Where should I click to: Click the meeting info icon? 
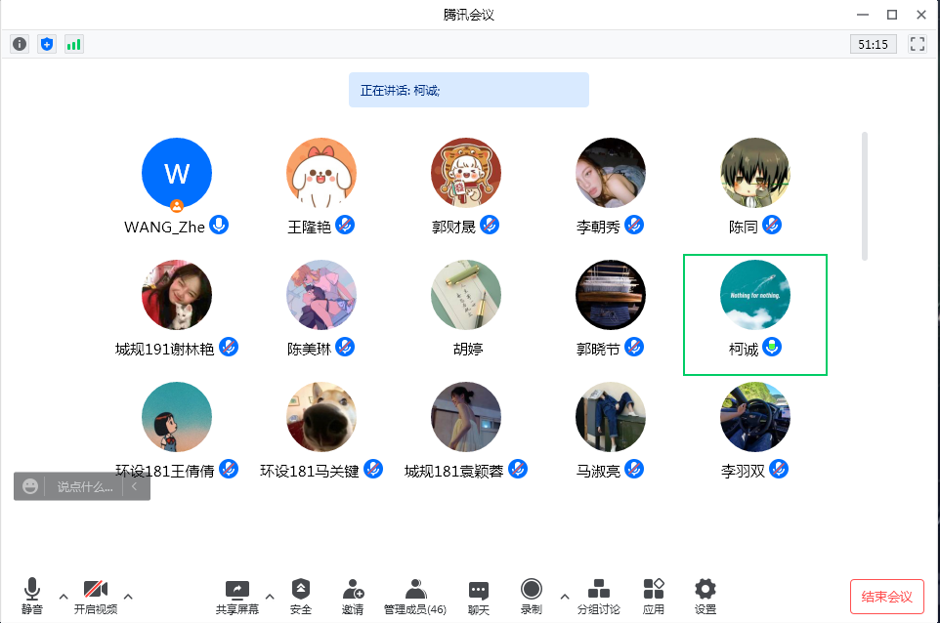tap(20, 44)
